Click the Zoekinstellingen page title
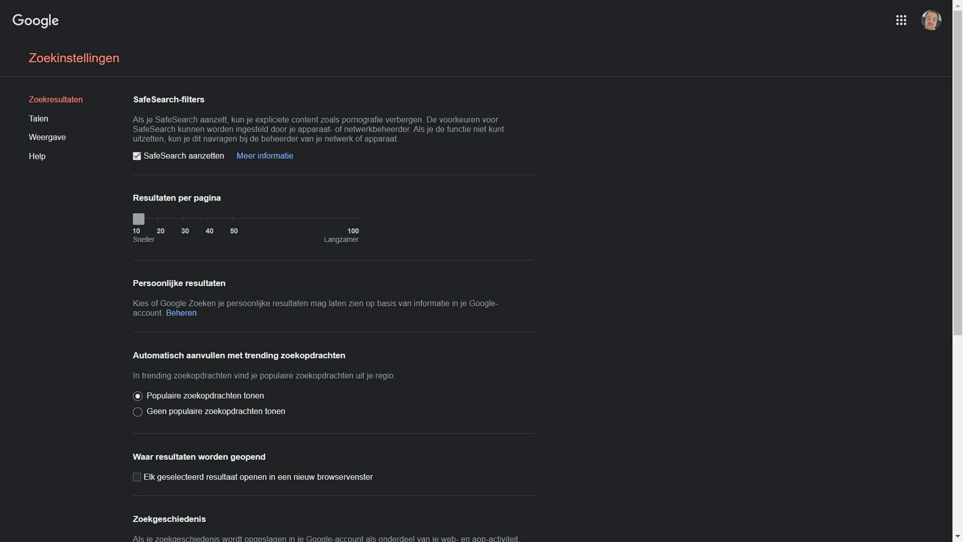Screen dimensions: 963x542 [74, 58]
